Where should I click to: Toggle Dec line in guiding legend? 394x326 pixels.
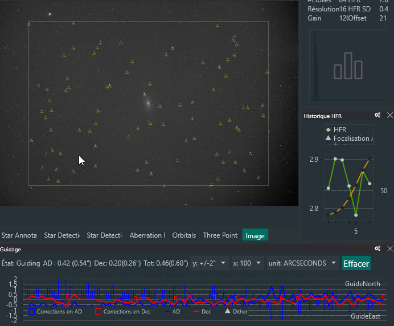click(x=203, y=311)
